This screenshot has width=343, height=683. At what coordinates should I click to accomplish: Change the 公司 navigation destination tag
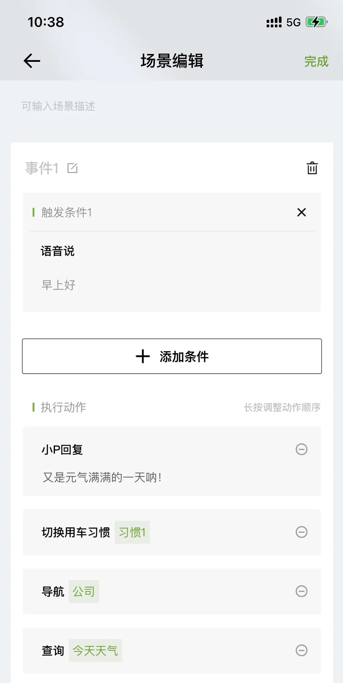(84, 592)
